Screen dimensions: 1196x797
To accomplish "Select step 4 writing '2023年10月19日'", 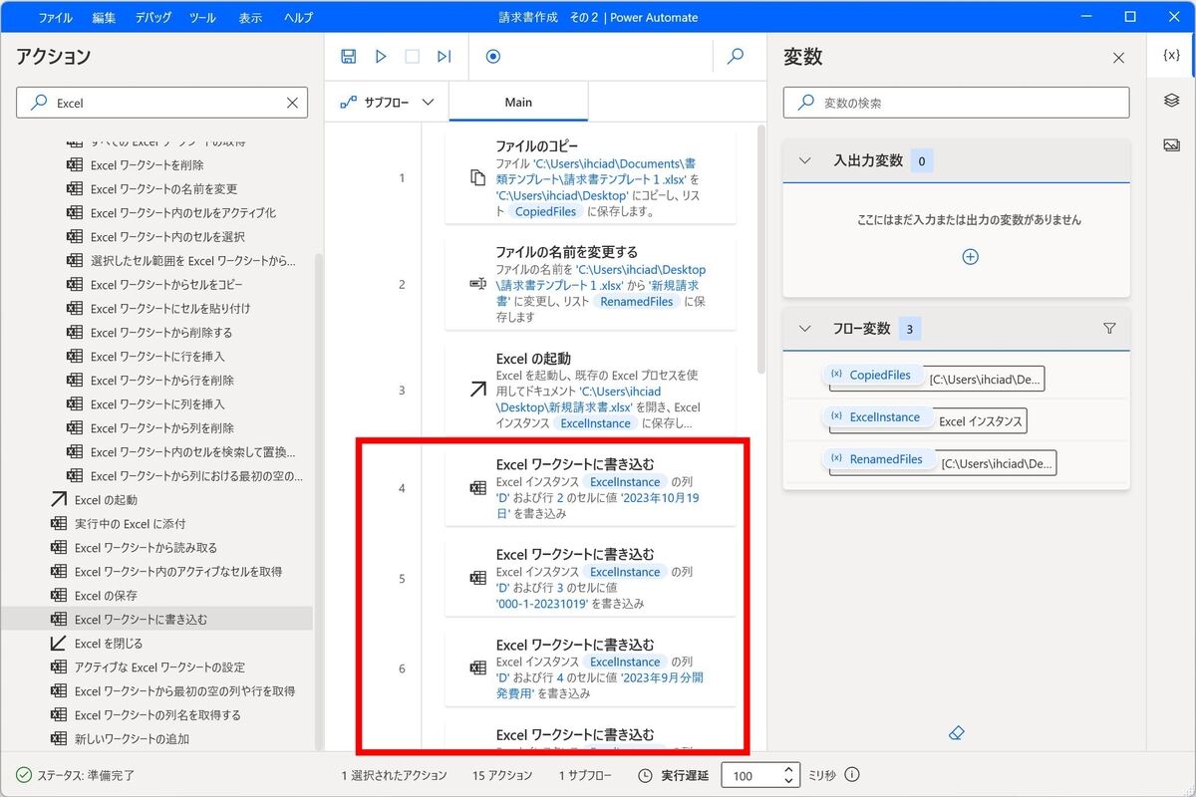I will (x=590, y=488).
